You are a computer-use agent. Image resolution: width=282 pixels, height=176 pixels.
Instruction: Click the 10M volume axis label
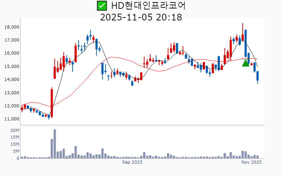click(x=14, y=144)
